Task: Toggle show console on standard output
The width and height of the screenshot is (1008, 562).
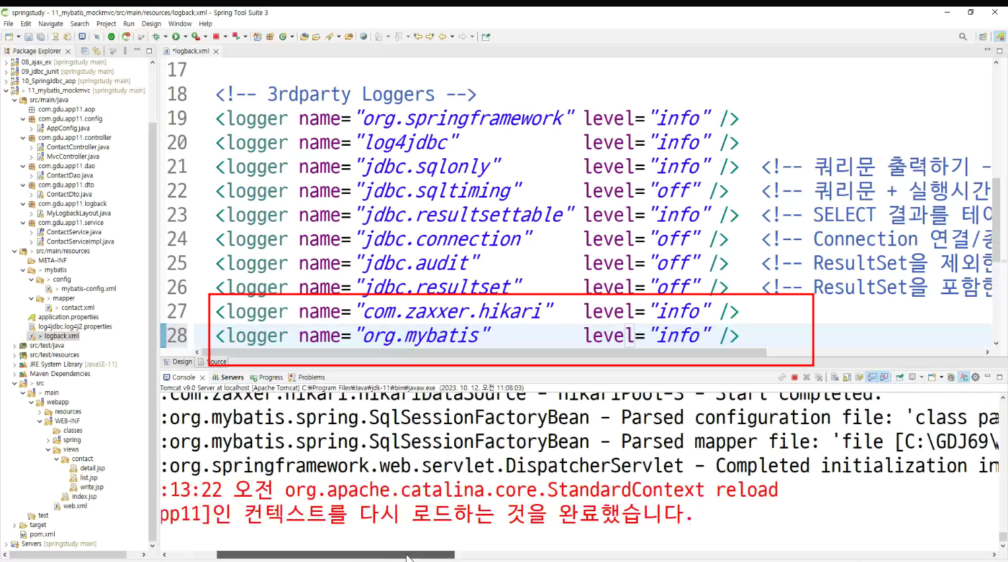Action: pos(872,377)
